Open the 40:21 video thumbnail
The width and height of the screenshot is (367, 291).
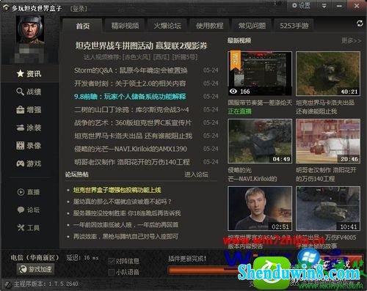pos(328,73)
